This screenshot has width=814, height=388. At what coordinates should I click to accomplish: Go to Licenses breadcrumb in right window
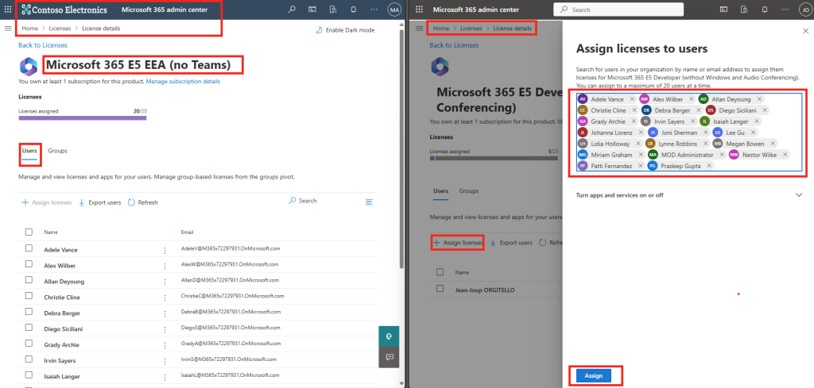(471, 29)
